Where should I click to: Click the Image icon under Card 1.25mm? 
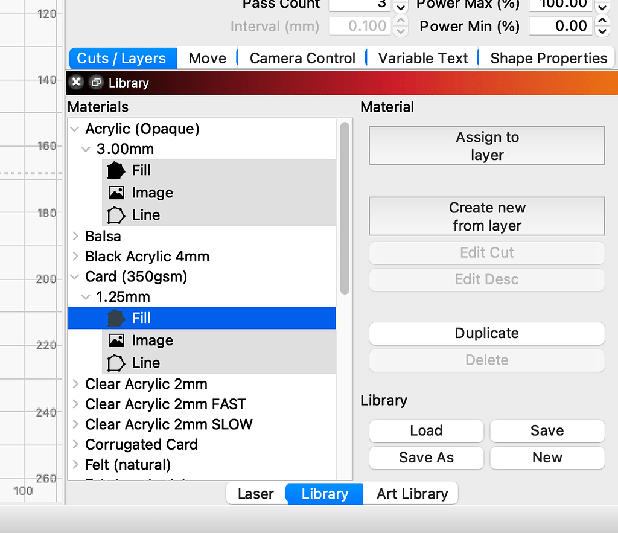117,340
